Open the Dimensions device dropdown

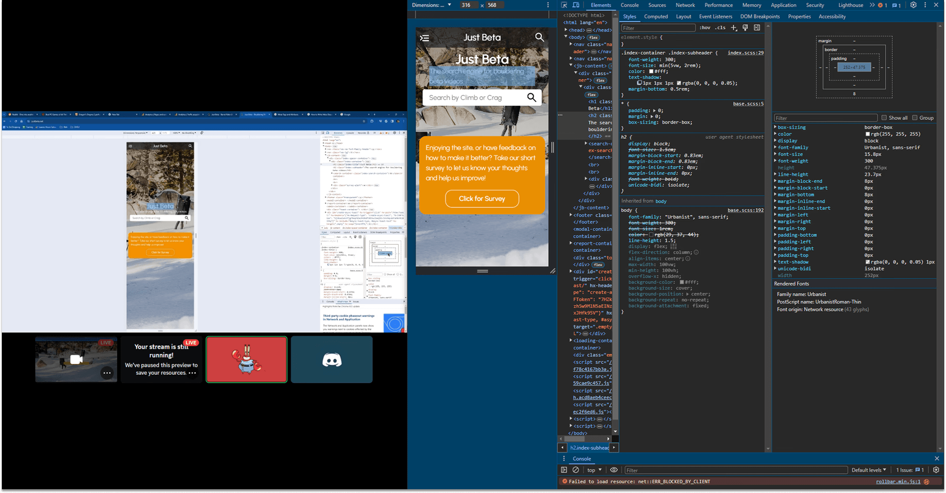[432, 5]
